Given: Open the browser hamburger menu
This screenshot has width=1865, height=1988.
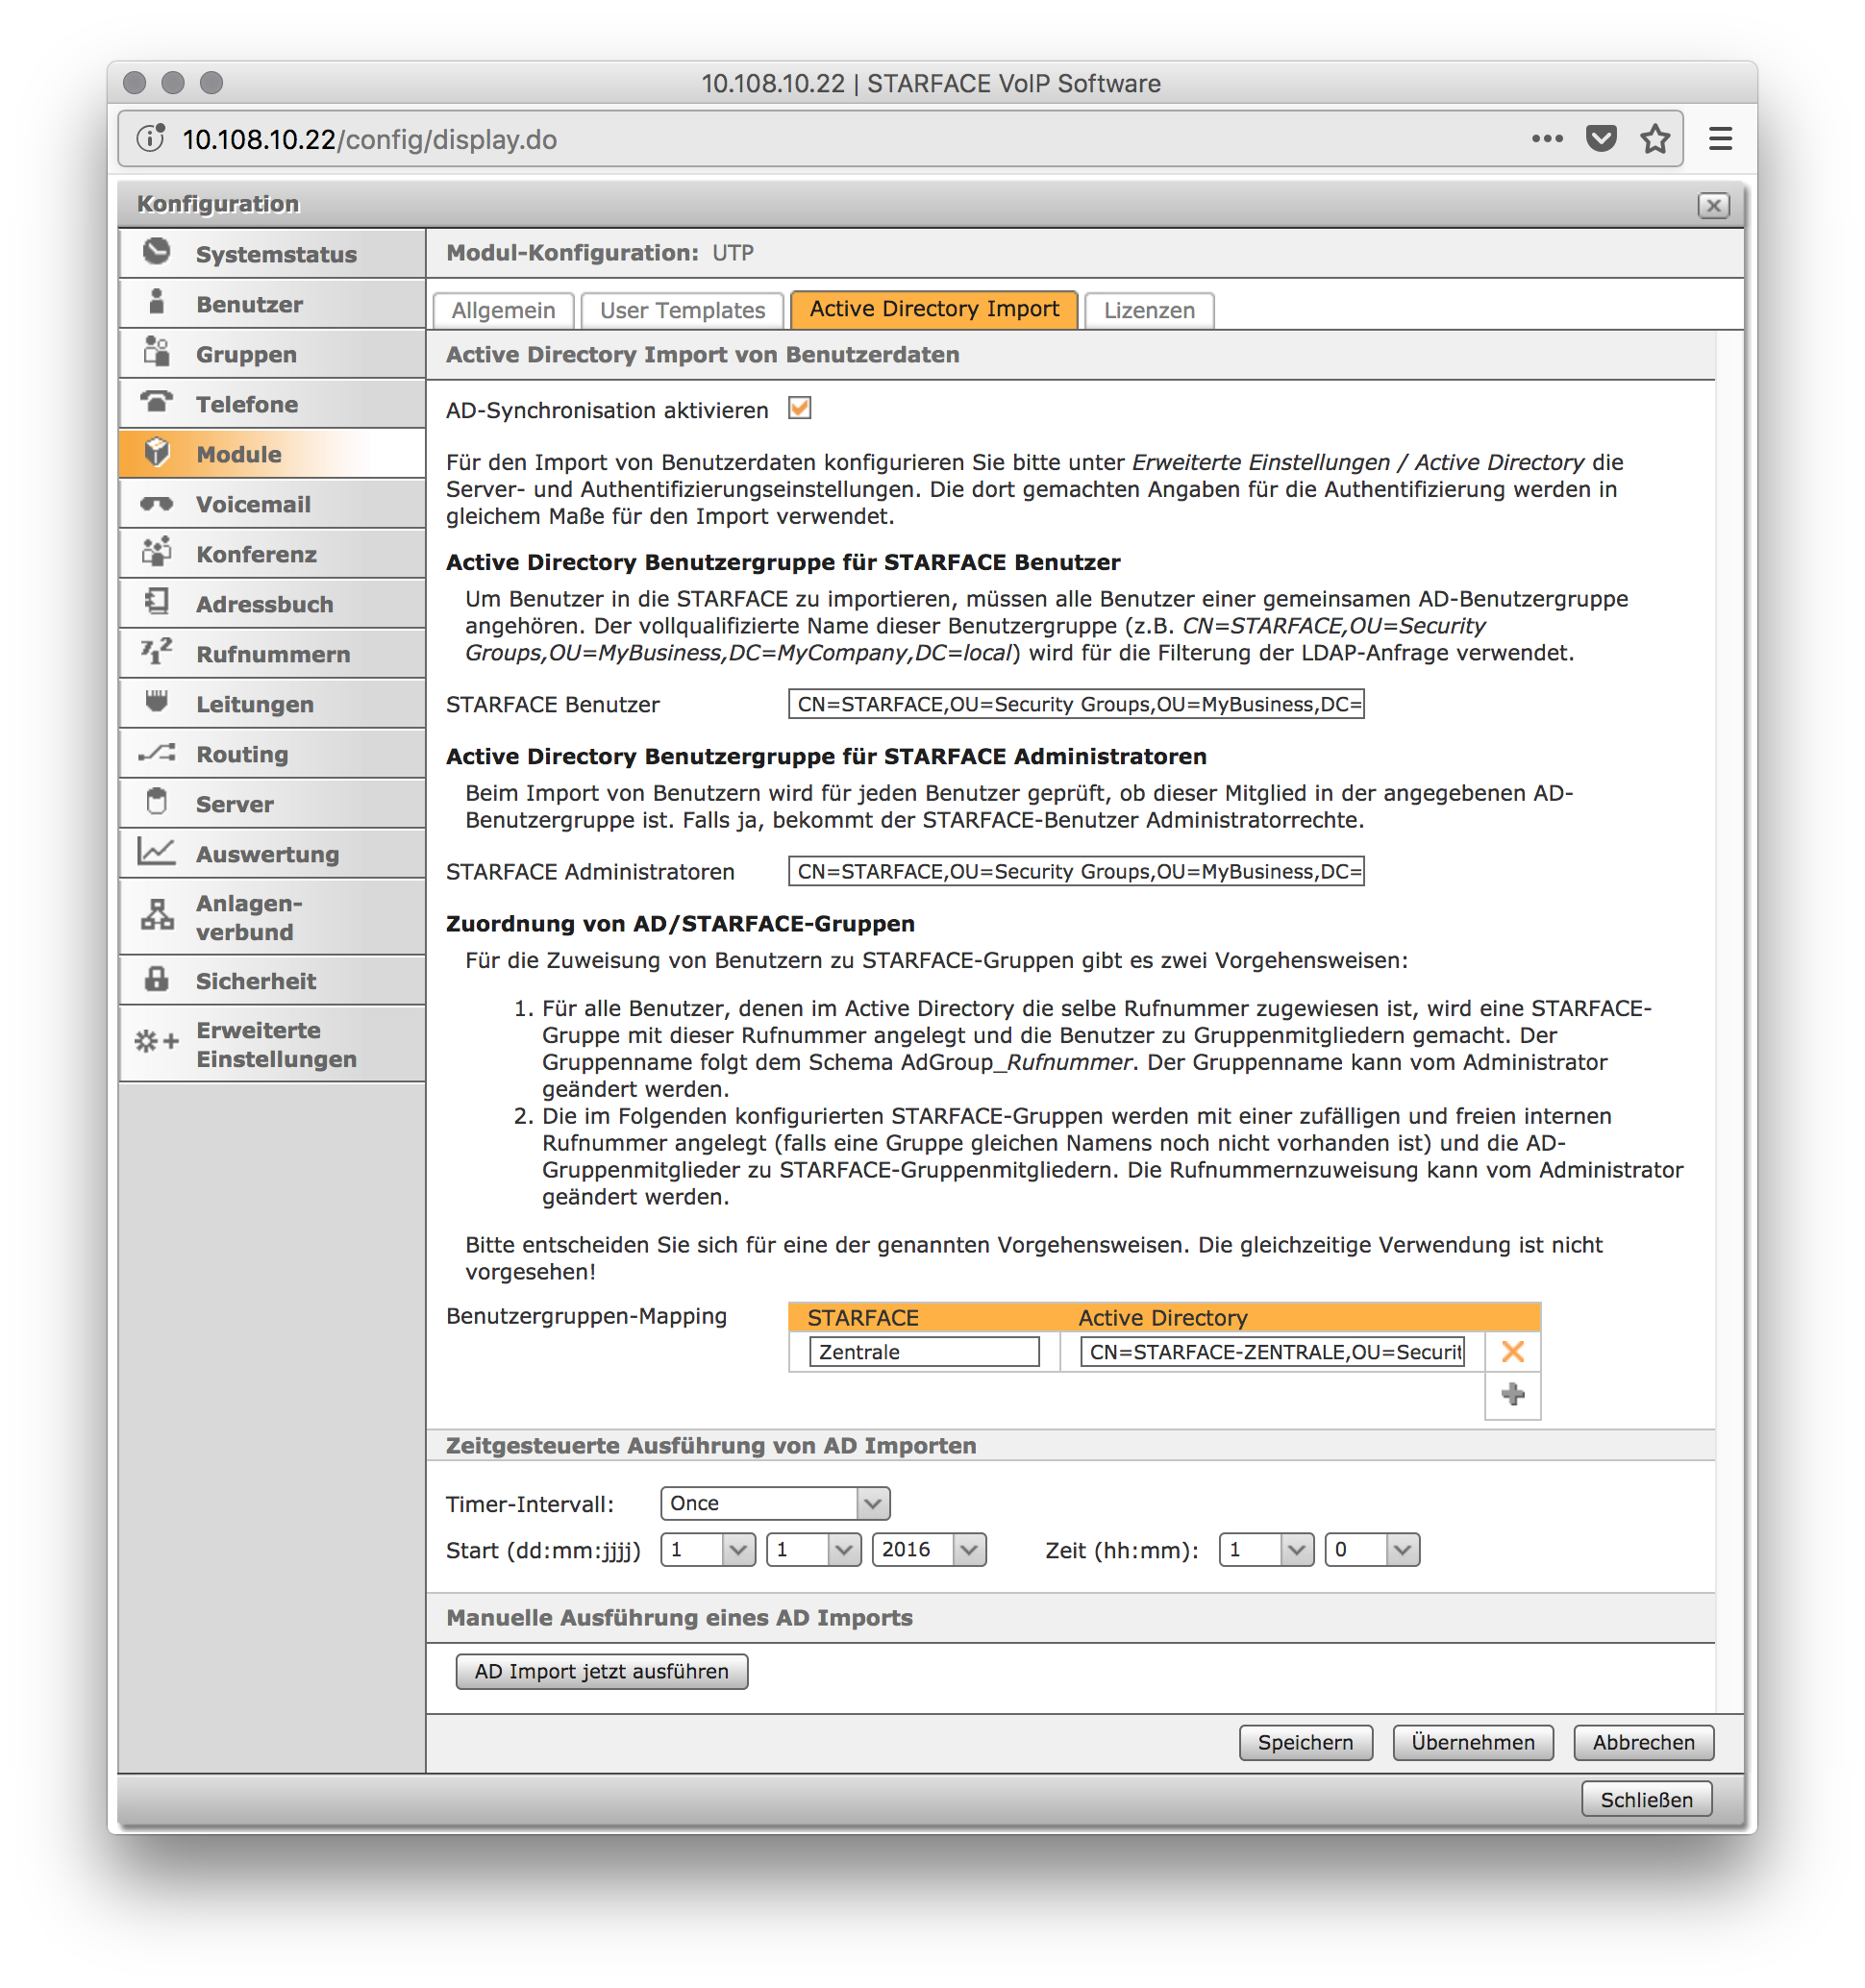Looking at the screenshot, I should [x=1720, y=138].
